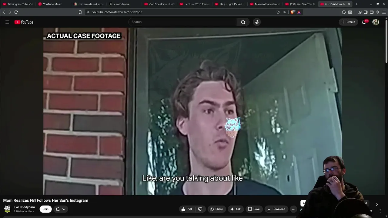Open the account avatar menu
The height and width of the screenshot is (218, 388).
tap(376, 22)
